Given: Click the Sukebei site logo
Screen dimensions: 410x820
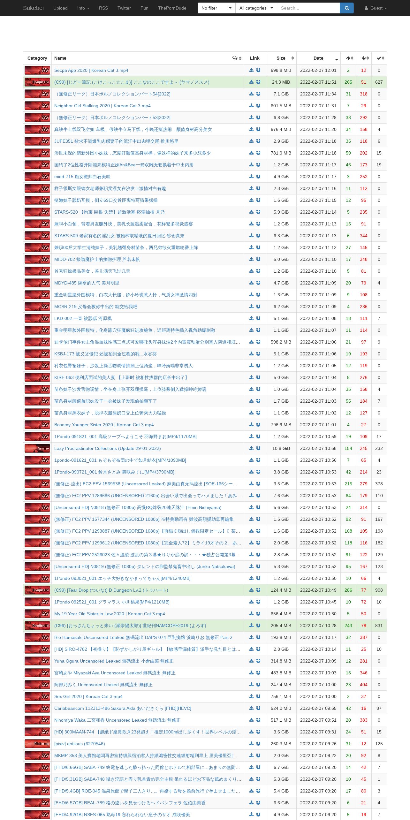Looking at the screenshot, I should tap(33, 8).
